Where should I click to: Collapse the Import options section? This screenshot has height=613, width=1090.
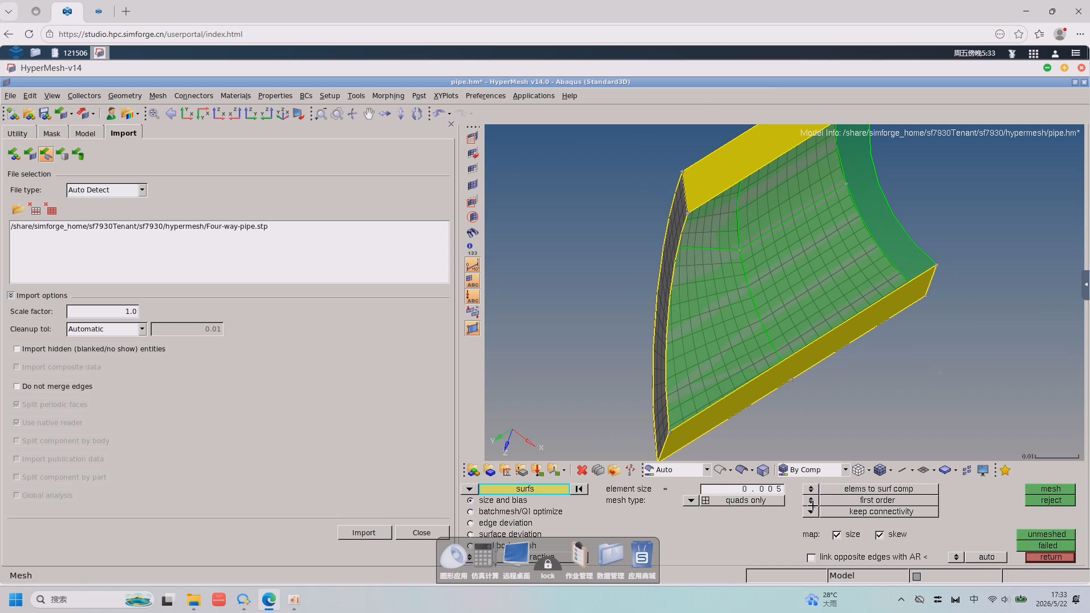11,295
